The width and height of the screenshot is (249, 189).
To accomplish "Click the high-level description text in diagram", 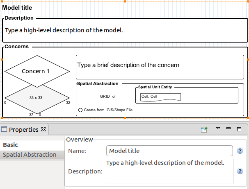I will tap(64, 30).
